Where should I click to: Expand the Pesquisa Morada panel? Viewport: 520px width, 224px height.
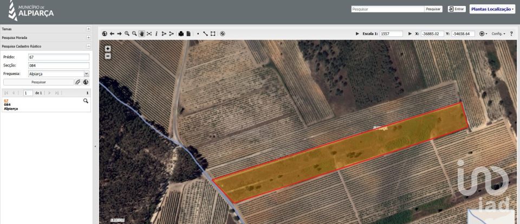(x=88, y=38)
